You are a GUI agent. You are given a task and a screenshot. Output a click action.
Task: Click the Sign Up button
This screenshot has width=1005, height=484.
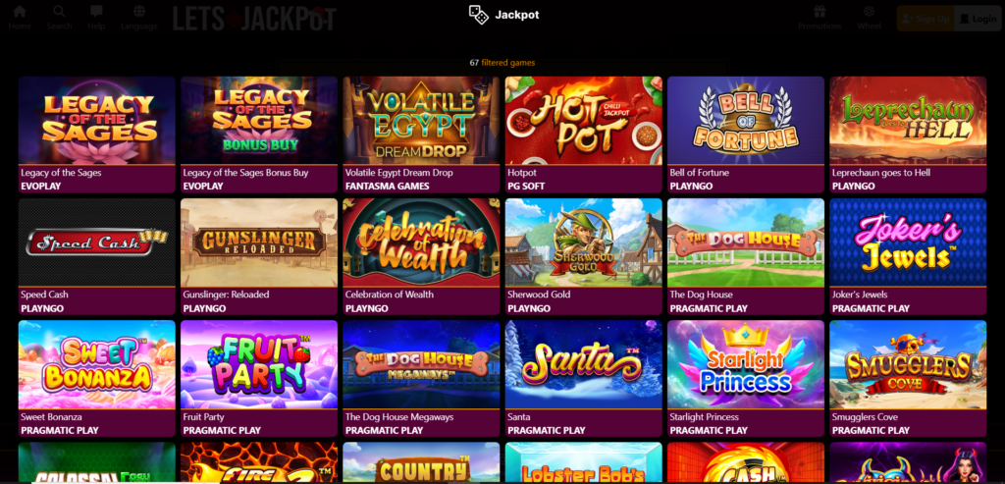tap(926, 19)
